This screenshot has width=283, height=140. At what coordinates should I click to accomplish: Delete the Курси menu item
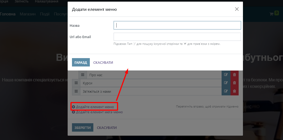click(x=235, y=83)
